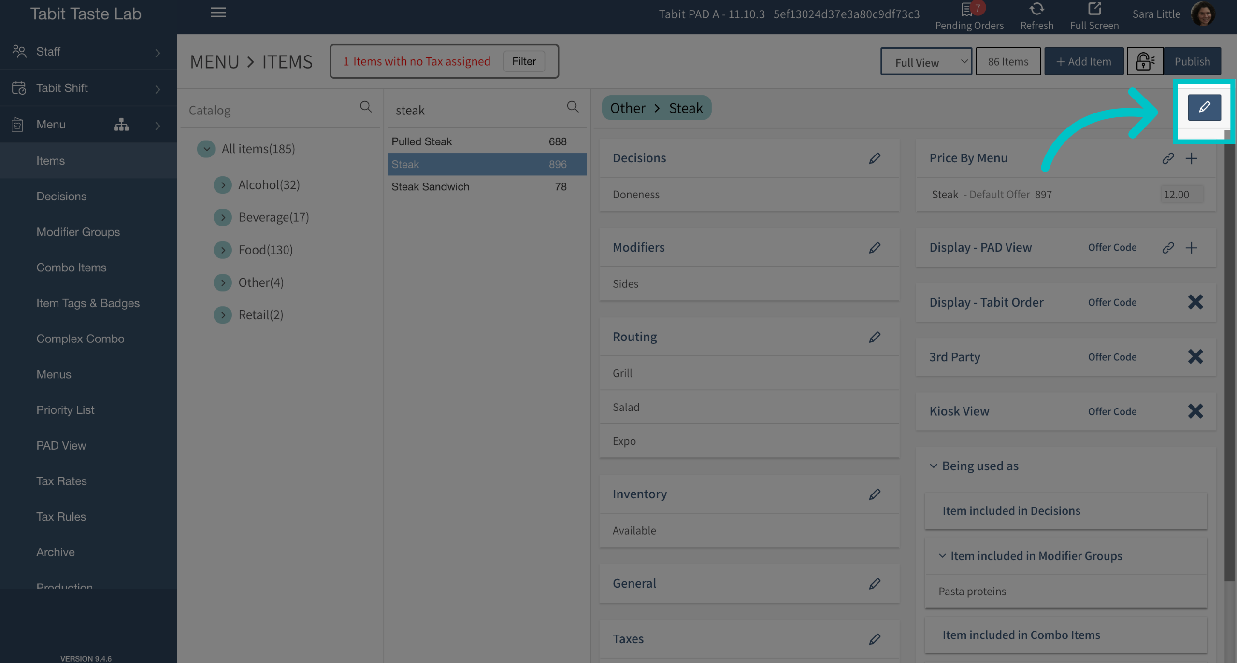1237x663 pixels.
Task: Click the link icon in Display - PAD View
Action: [1168, 248]
